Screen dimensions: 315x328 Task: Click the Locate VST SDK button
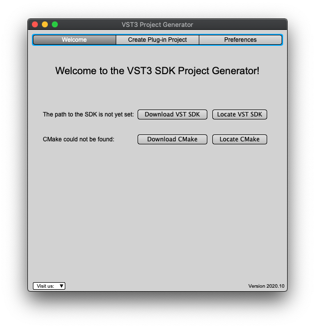tap(239, 114)
